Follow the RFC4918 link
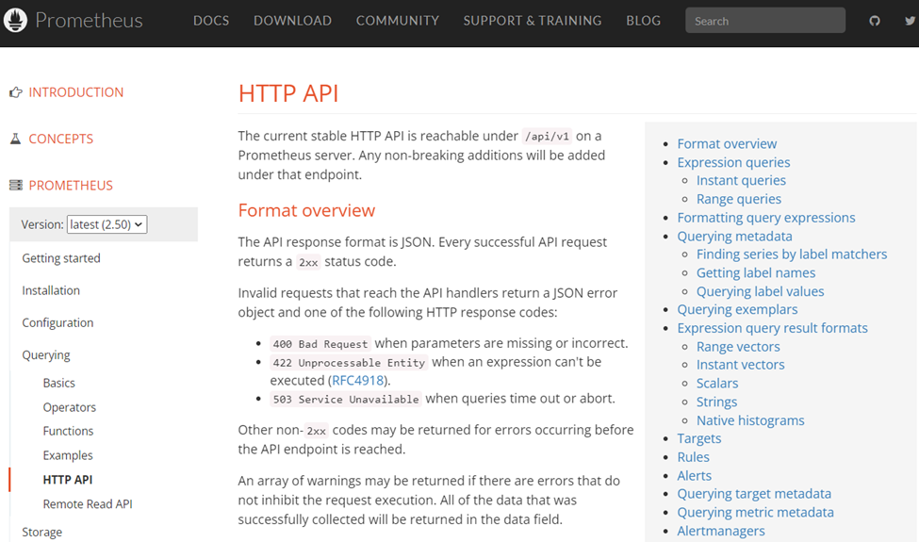Viewport: 919px width, 542px height. (x=356, y=381)
